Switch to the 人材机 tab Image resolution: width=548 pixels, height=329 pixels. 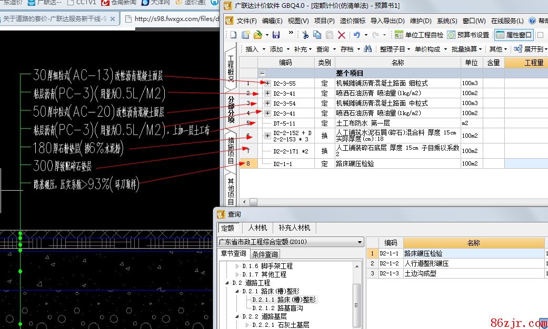258,228
